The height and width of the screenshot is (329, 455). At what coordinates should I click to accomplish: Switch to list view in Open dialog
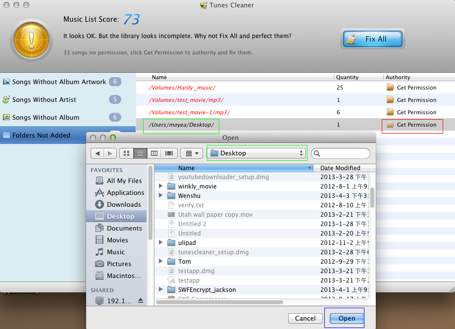click(140, 153)
